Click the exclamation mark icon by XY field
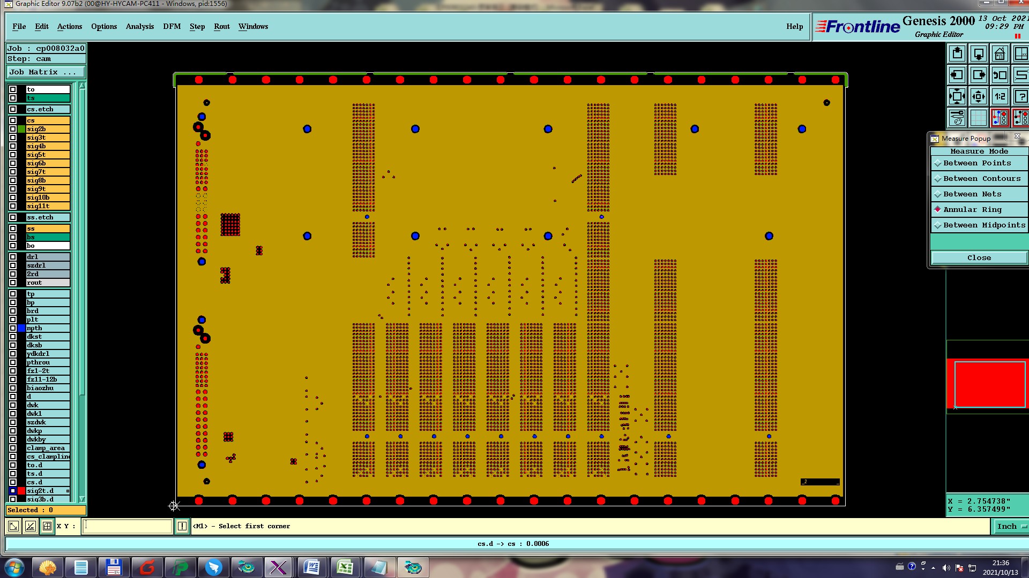The image size is (1029, 578). click(x=182, y=526)
